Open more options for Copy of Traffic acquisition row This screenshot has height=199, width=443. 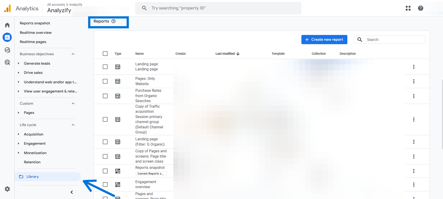(x=414, y=119)
